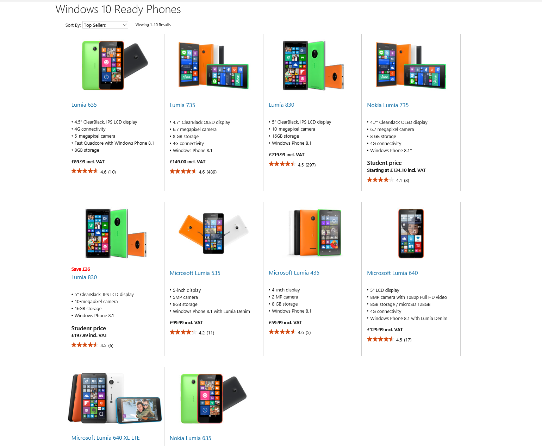The width and height of the screenshot is (542, 446).
Task: Open the Sort By dropdown
Action: pos(105,25)
